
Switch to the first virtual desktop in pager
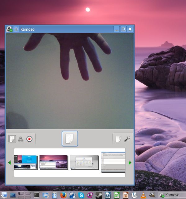[21, 193]
